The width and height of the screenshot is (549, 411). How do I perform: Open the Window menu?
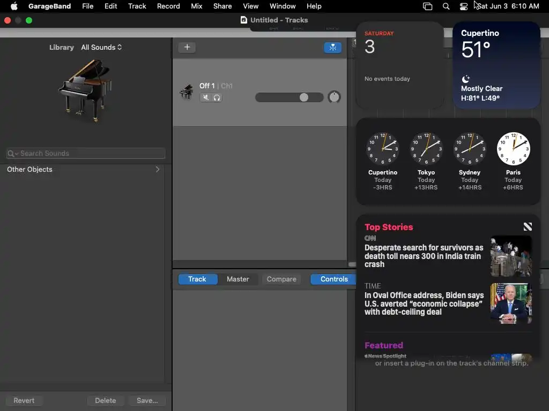pyautogui.click(x=282, y=6)
